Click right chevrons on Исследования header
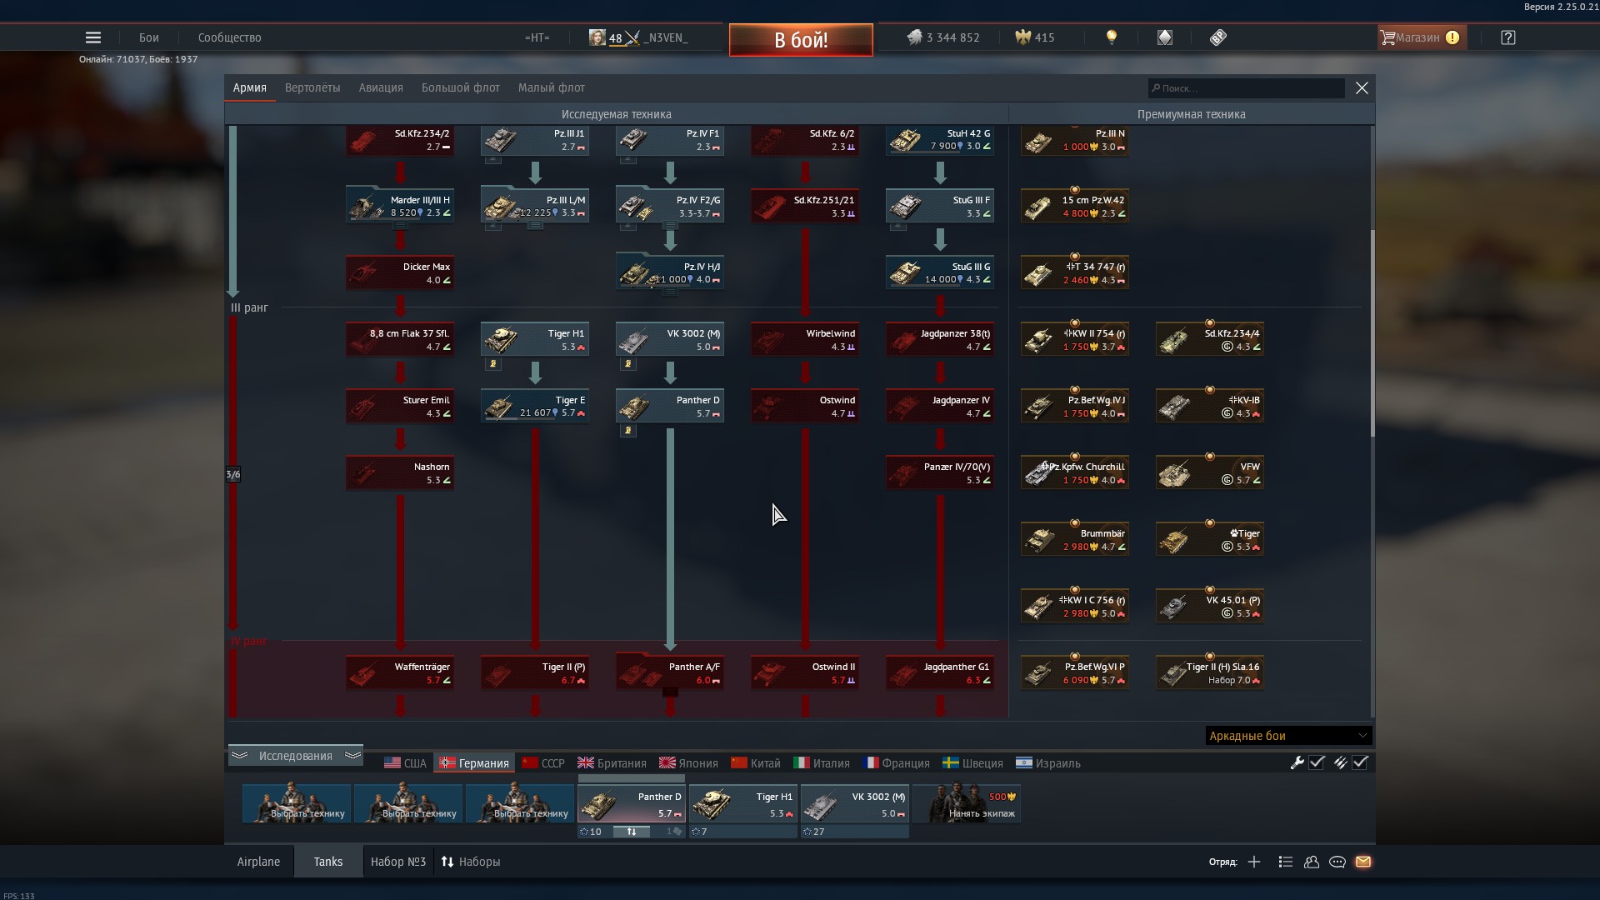The image size is (1600, 900). pyautogui.click(x=352, y=756)
